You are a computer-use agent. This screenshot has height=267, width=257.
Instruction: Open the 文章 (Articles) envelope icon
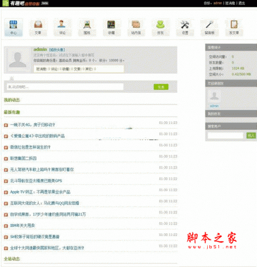click(38, 25)
